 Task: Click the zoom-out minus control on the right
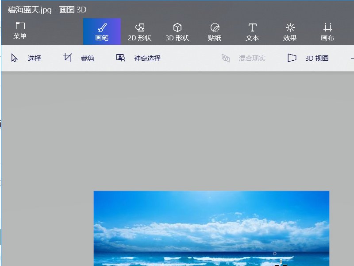352,58
